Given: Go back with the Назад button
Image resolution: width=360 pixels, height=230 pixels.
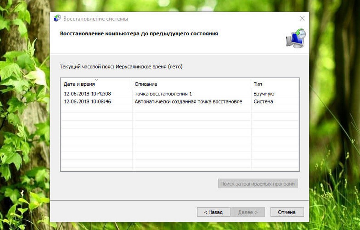Looking at the screenshot, I should pyautogui.click(x=214, y=212).
